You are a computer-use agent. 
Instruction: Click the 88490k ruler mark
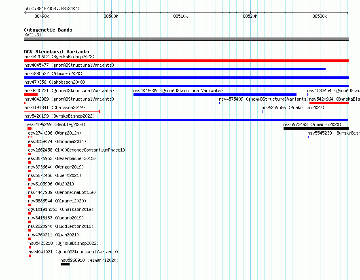42,16
